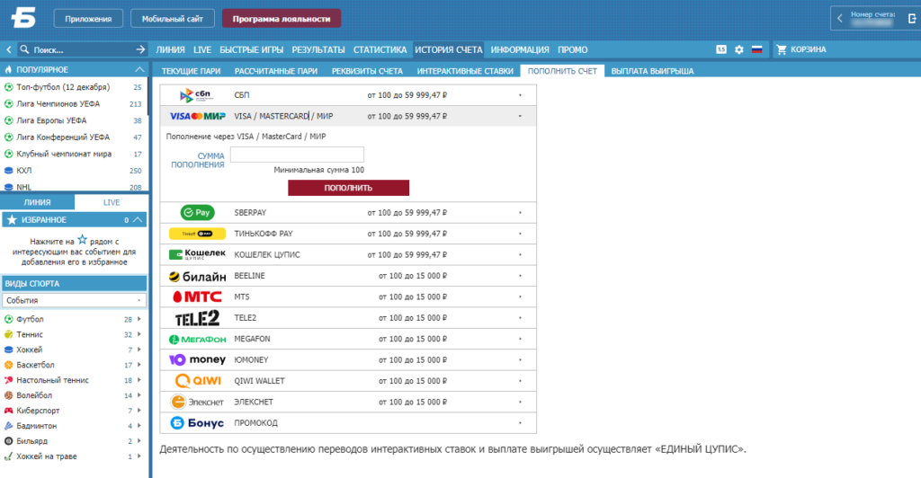This screenshot has height=478, width=921.
Task: Open the КХЛ league row
Action: (74, 171)
